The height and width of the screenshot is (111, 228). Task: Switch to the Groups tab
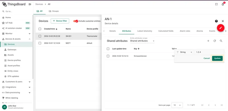pyautogui.click(x=54, y=11)
